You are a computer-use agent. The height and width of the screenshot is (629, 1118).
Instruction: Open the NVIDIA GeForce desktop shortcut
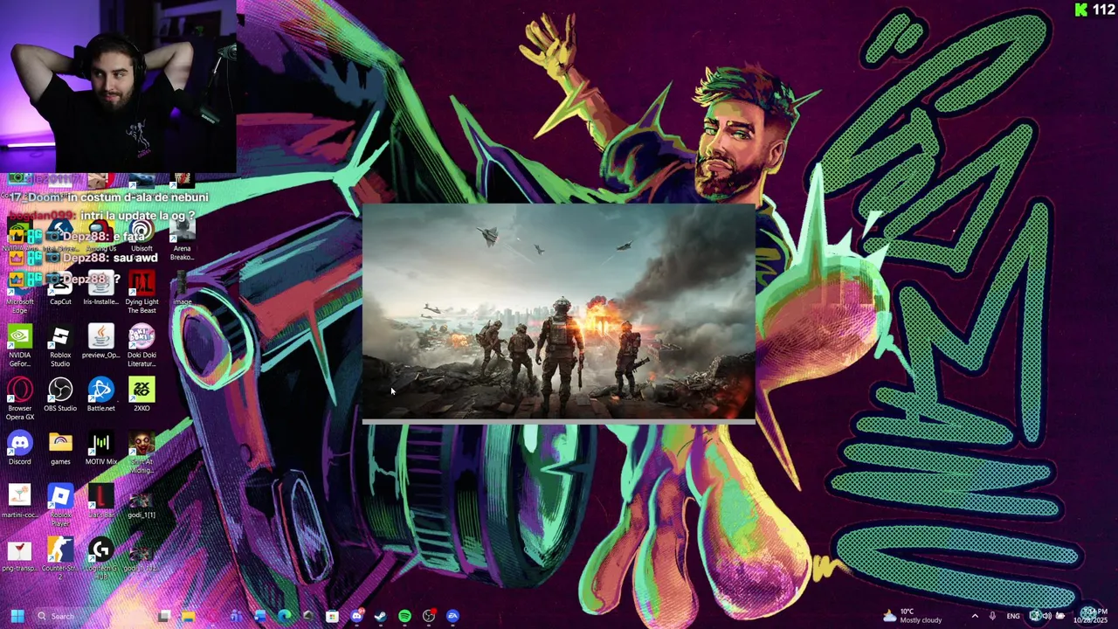coord(19,345)
